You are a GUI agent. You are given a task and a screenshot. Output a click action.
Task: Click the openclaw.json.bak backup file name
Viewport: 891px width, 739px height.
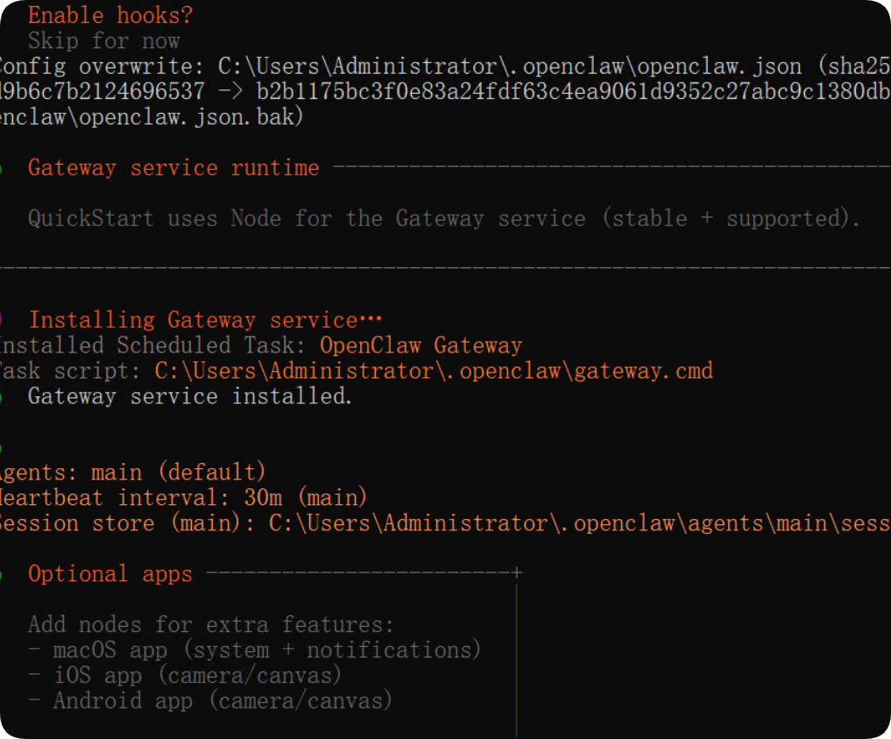click(151, 117)
